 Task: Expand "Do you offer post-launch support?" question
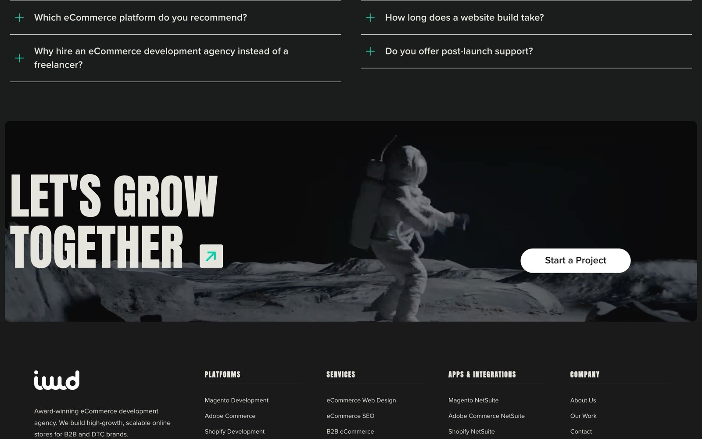pos(526,51)
